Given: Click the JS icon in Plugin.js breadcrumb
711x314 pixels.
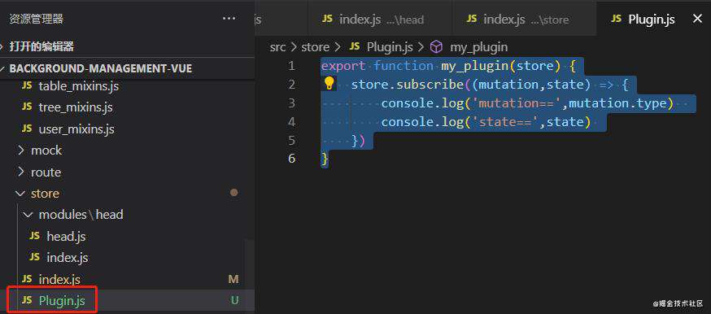Looking at the screenshot, I should point(355,46).
